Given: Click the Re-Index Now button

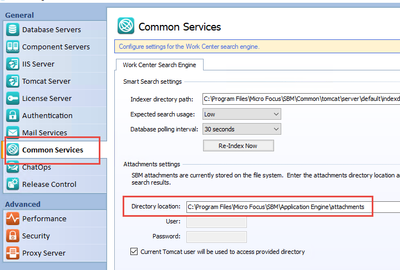Looking at the screenshot, I should click(238, 146).
